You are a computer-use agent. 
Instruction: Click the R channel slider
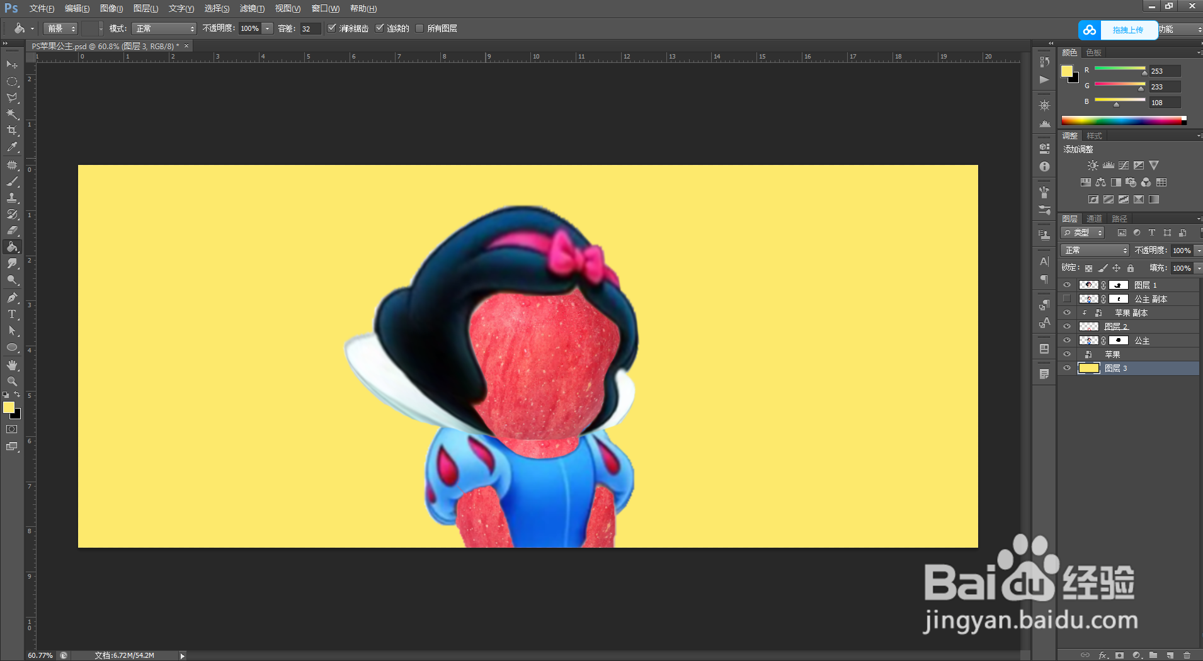[x=1120, y=69]
